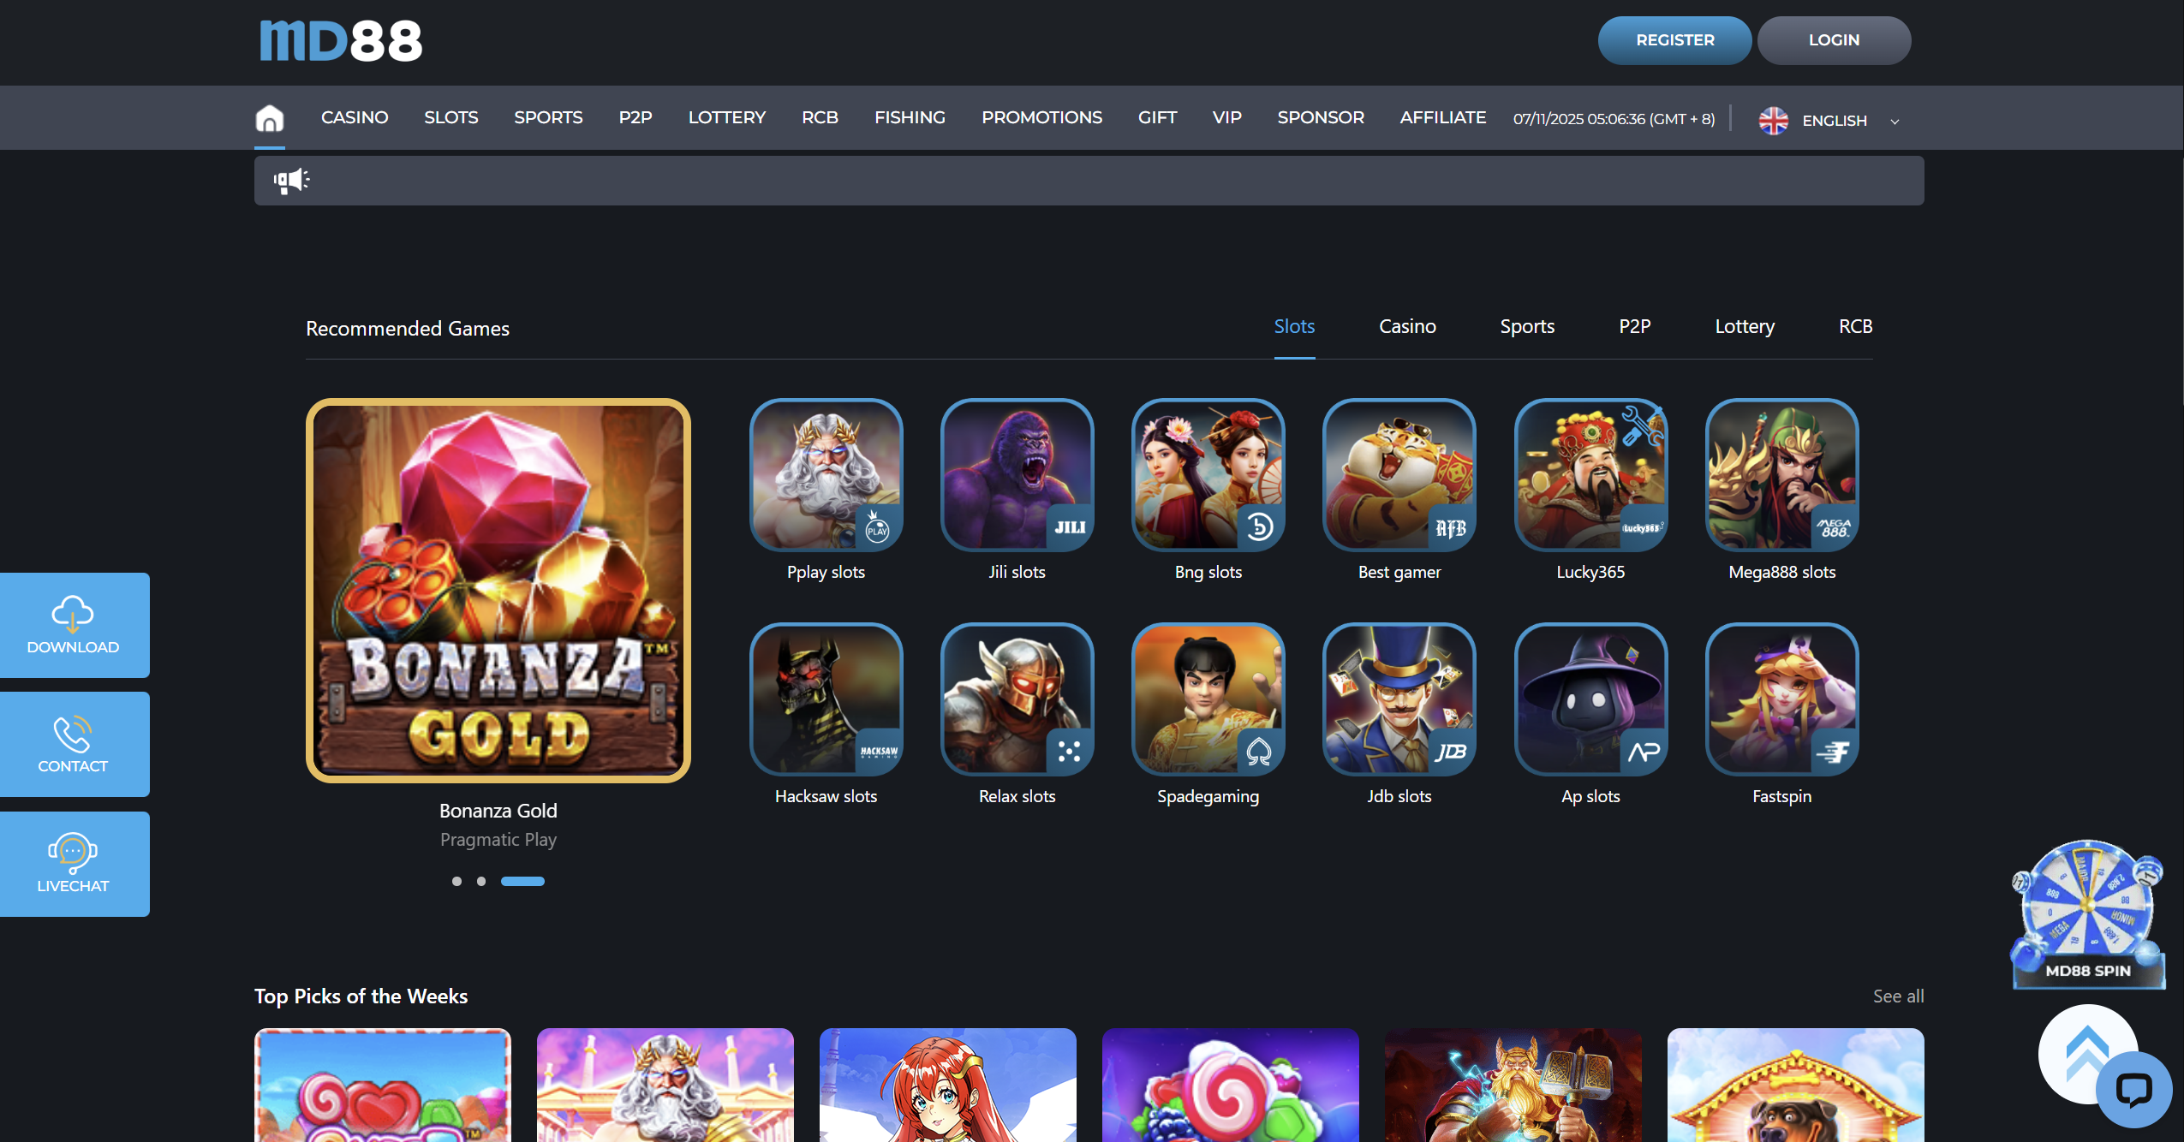Expand the chat bubble in the corner
The width and height of the screenshot is (2184, 1142).
(x=2136, y=1088)
